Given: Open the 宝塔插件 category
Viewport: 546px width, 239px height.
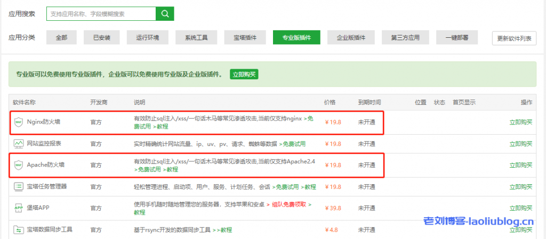Looking at the screenshot, I should (245, 37).
